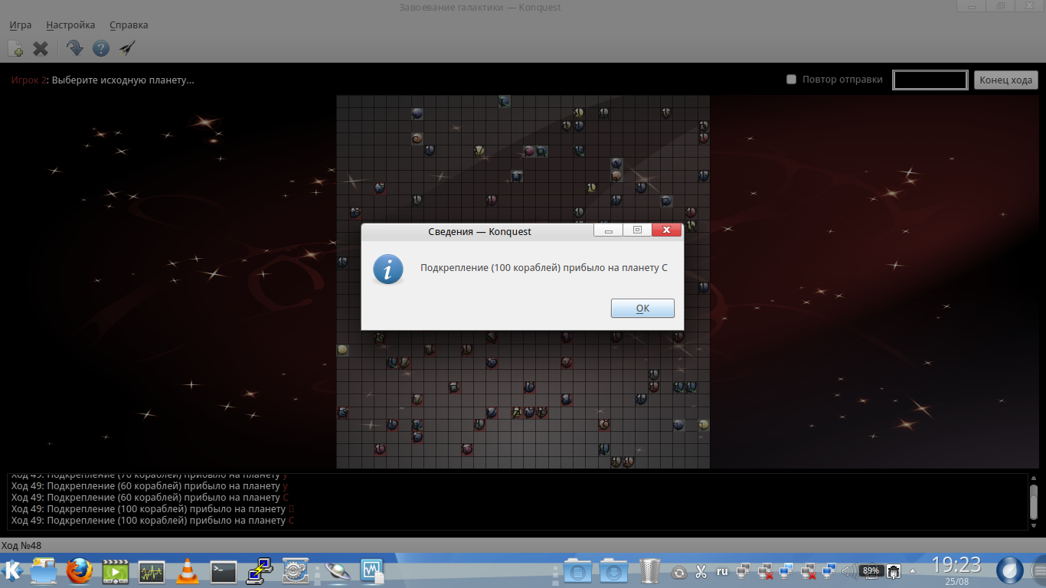Expand hidden system tray icons arrow
The height and width of the screenshot is (588, 1046).
click(911, 571)
